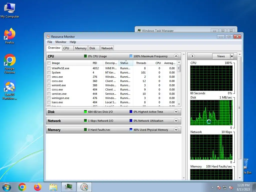This screenshot has height=192, width=256.
Task: Sort by the Image column header
Action: pos(69,63)
